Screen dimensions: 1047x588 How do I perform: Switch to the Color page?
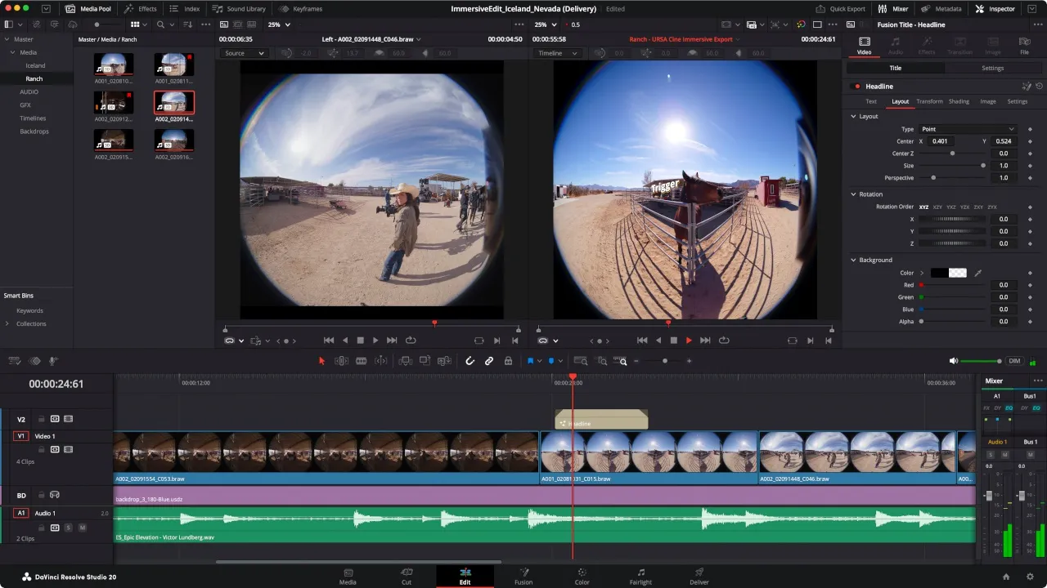pos(582,577)
